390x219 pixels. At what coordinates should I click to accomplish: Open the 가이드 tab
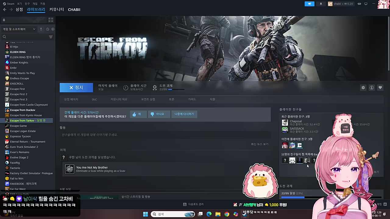pyautogui.click(x=192, y=99)
